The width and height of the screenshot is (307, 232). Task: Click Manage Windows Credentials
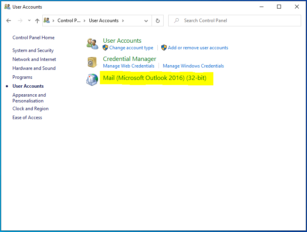pyautogui.click(x=193, y=66)
